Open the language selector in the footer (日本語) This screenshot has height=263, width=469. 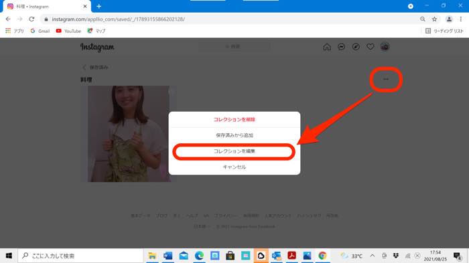[202, 227]
